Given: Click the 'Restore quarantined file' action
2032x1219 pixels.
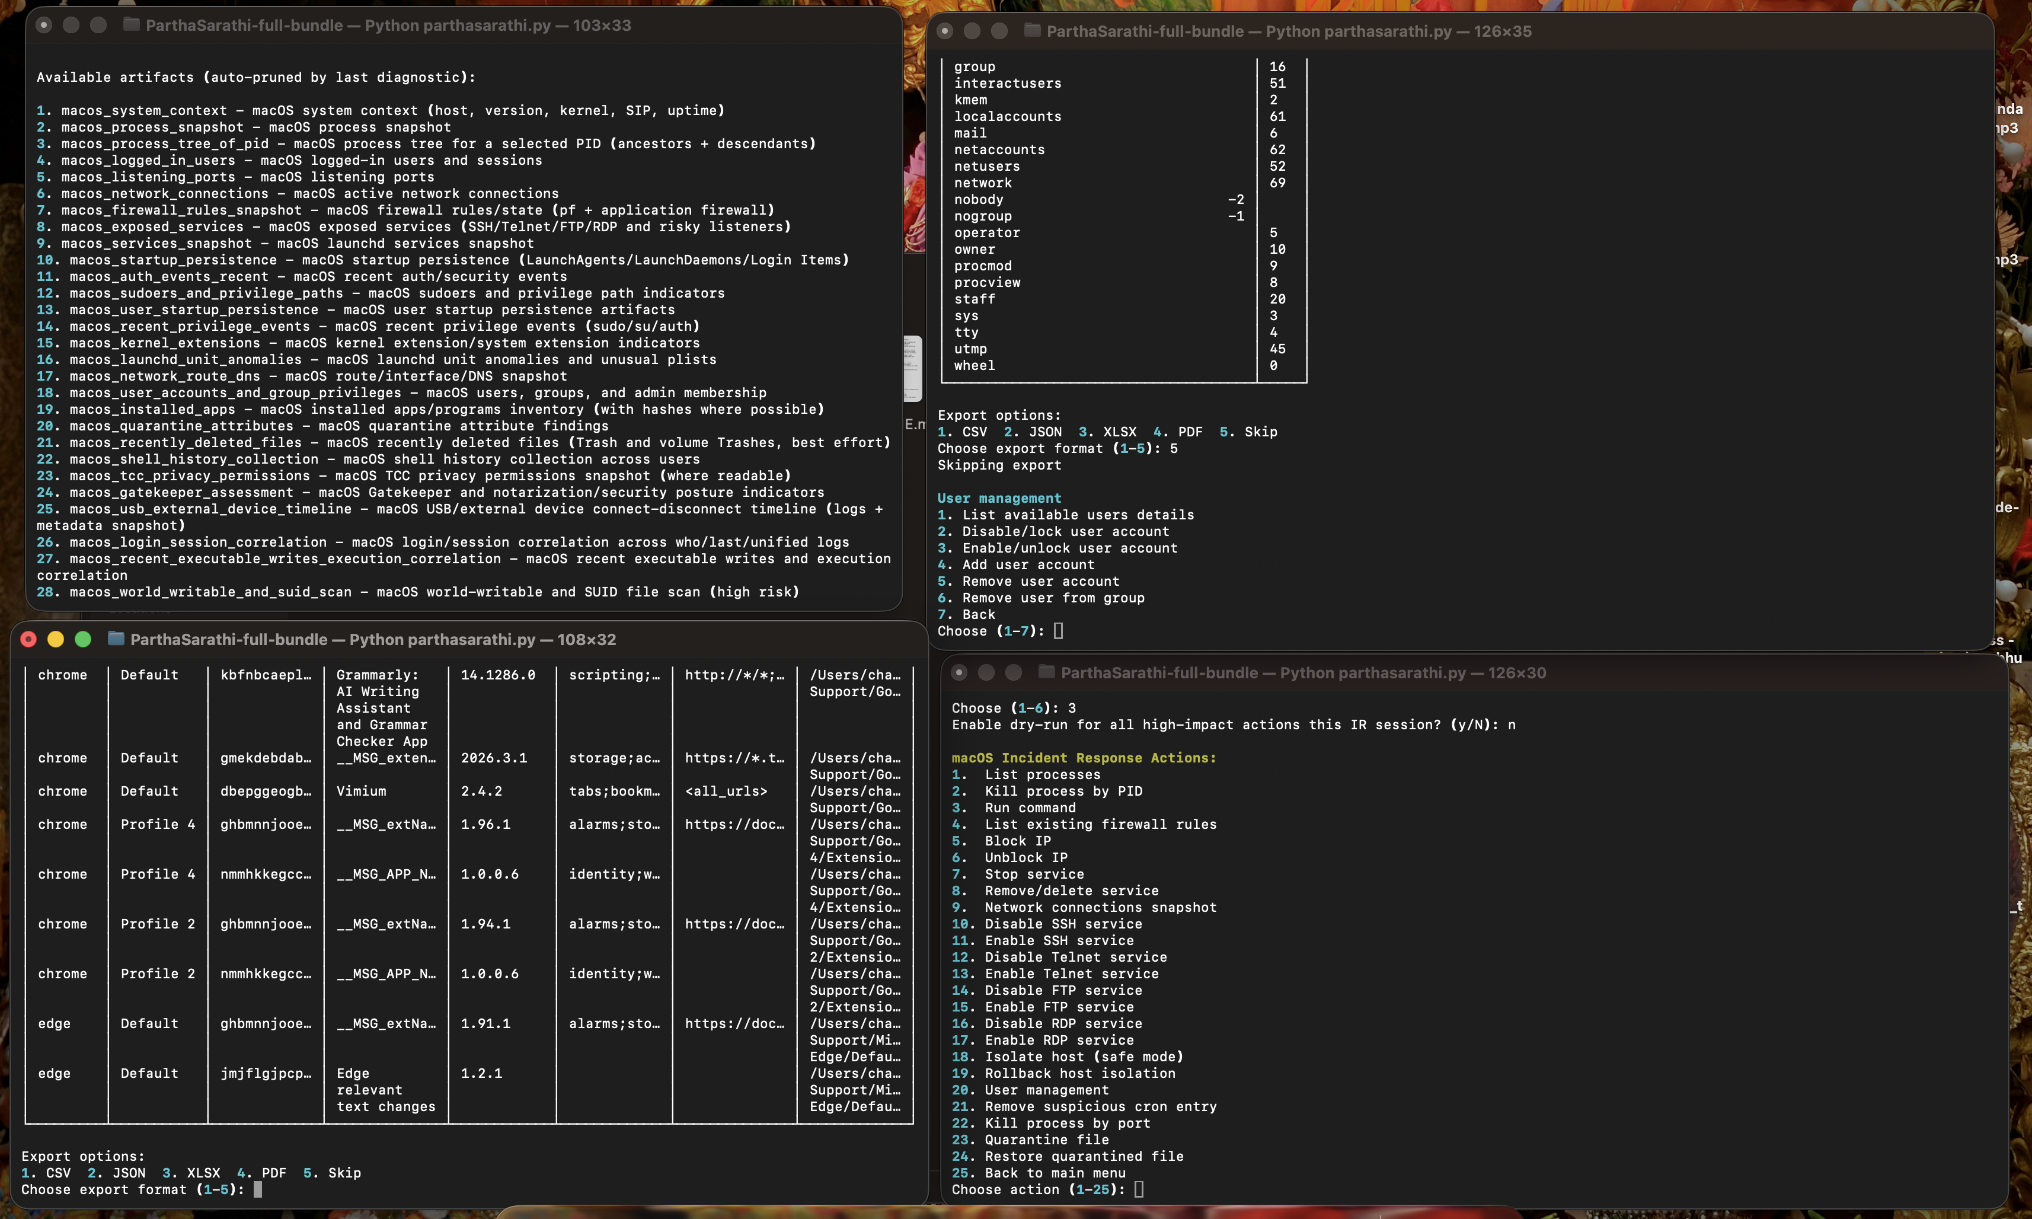Looking at the screenshot, I should (x=1068, y=1156).
